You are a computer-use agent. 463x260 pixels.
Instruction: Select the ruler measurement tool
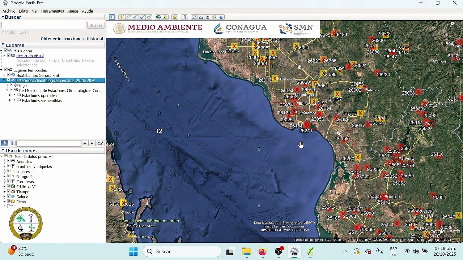tap(184, 17)
